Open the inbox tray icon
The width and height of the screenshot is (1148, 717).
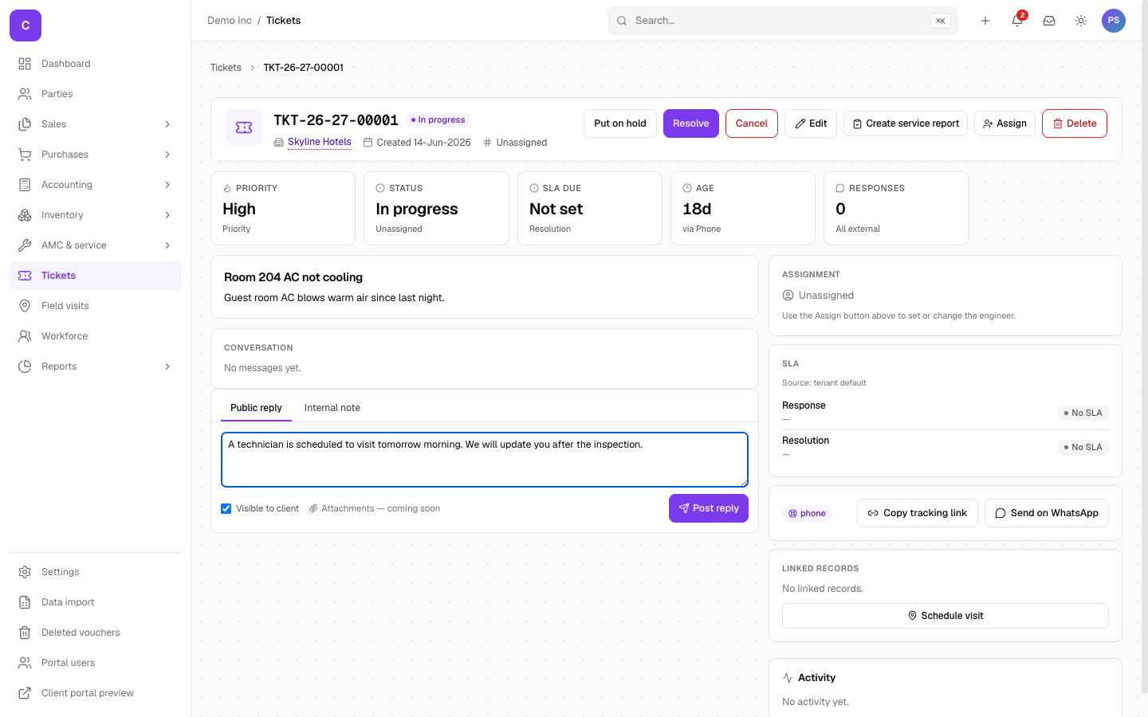pyautogui.click(x=1049, y=21)
